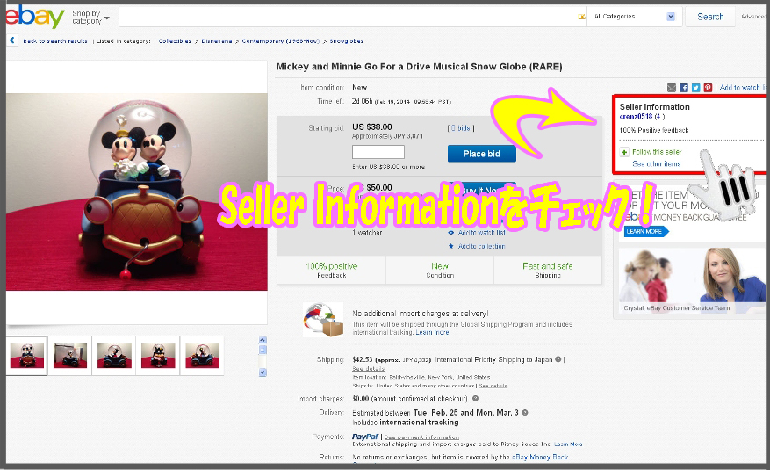
Task: Click Follow this seller link
Action: pos(657,152)
